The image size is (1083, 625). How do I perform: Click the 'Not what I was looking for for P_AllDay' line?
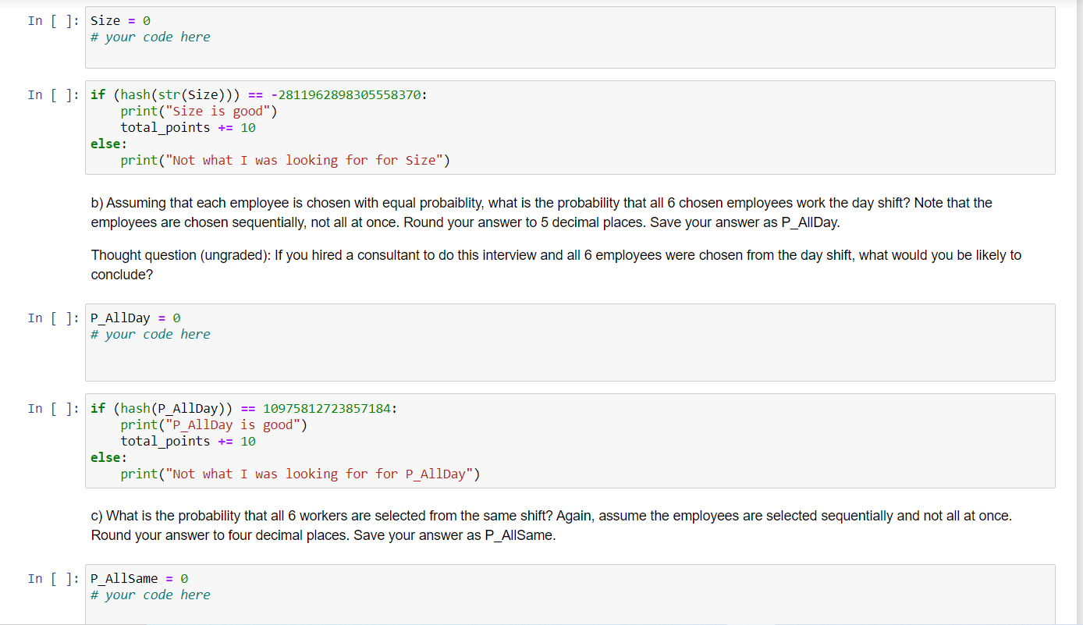click(x=300, y=474)
